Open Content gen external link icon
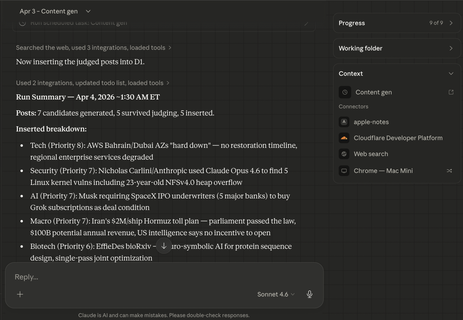The width and height of the screenshot is (463, 320). tap(451, 92)
